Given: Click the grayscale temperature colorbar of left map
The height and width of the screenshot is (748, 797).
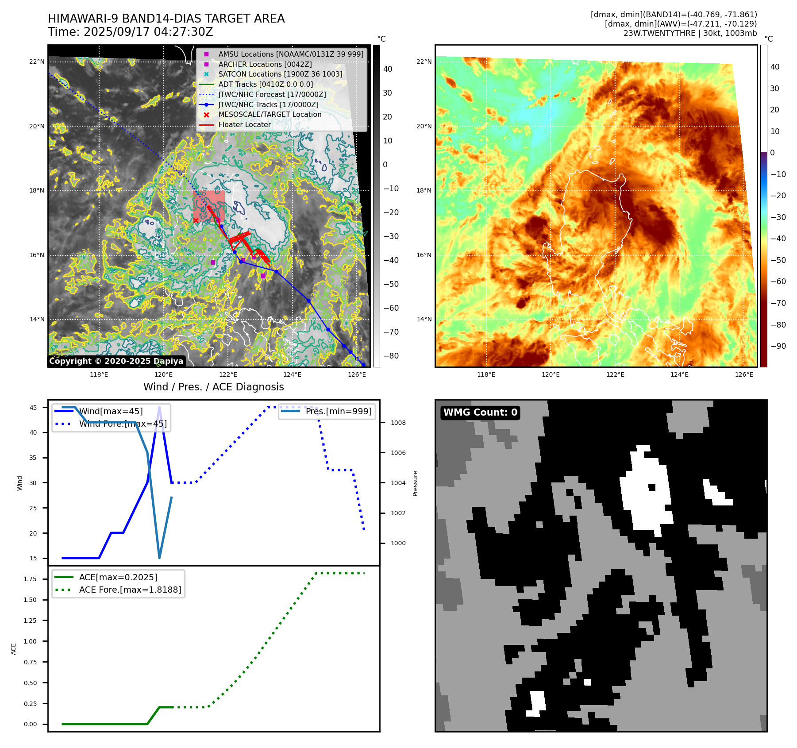Looking at the screenshot, I should click(x=376, y=206).
